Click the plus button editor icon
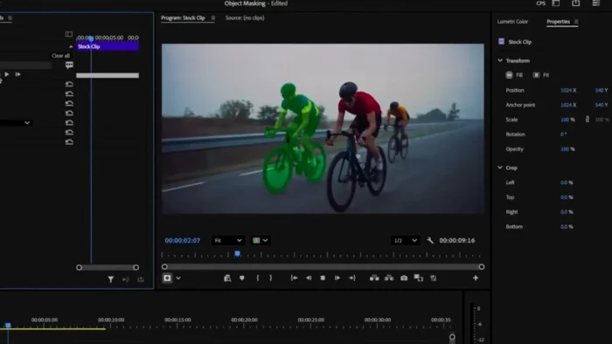This screenshot has height=344, width=612. coord(476,279)
